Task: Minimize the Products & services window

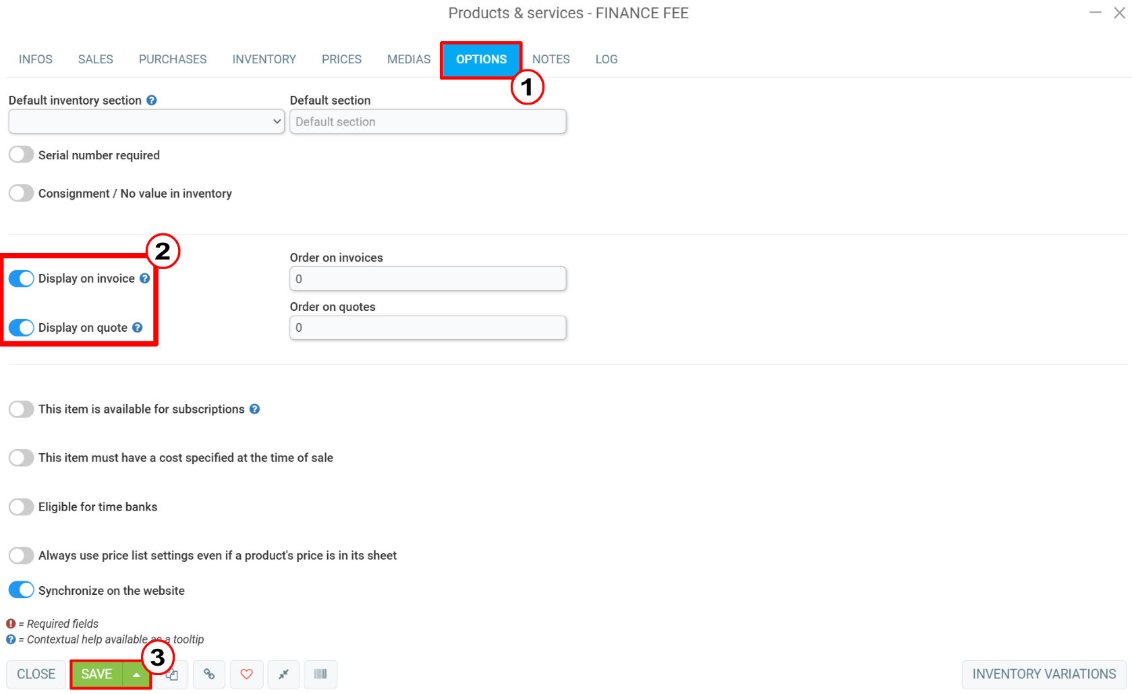Action: [1096, 13]
